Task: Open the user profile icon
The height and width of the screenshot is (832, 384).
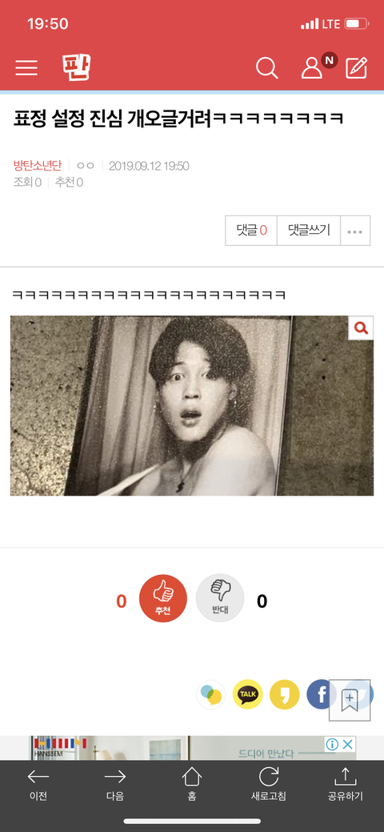Action: 312,68
